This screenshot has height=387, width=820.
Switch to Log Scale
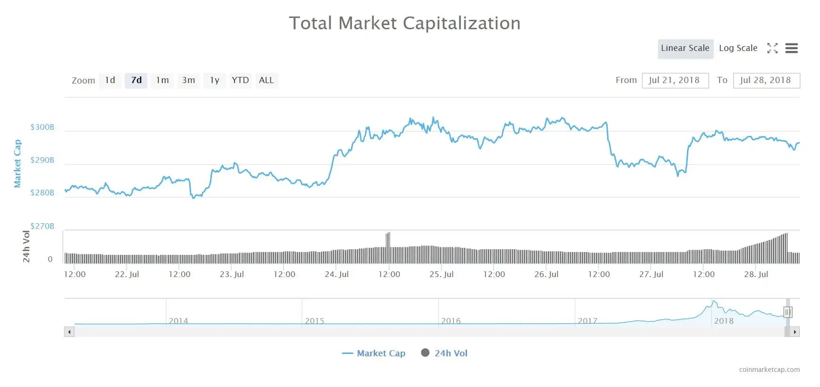tap(738, 48)
